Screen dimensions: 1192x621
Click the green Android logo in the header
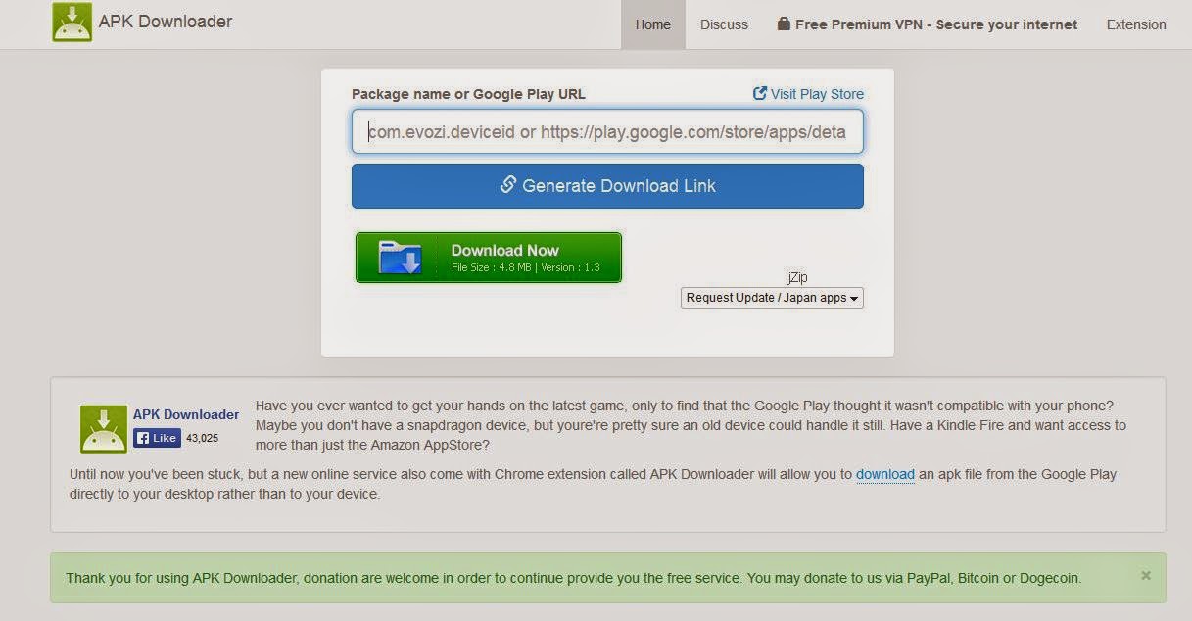(x=72, y=22)
